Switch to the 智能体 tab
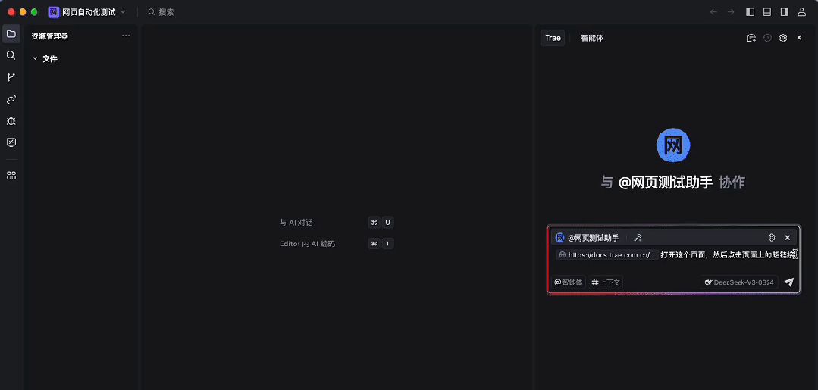The width and height of the screenshot is (818, 390). [592, 38]
